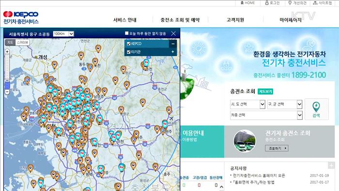Collapse the KEPCO filter minus button
The width and height of the screenshot is (339, 191).
(x=173, y=44)
